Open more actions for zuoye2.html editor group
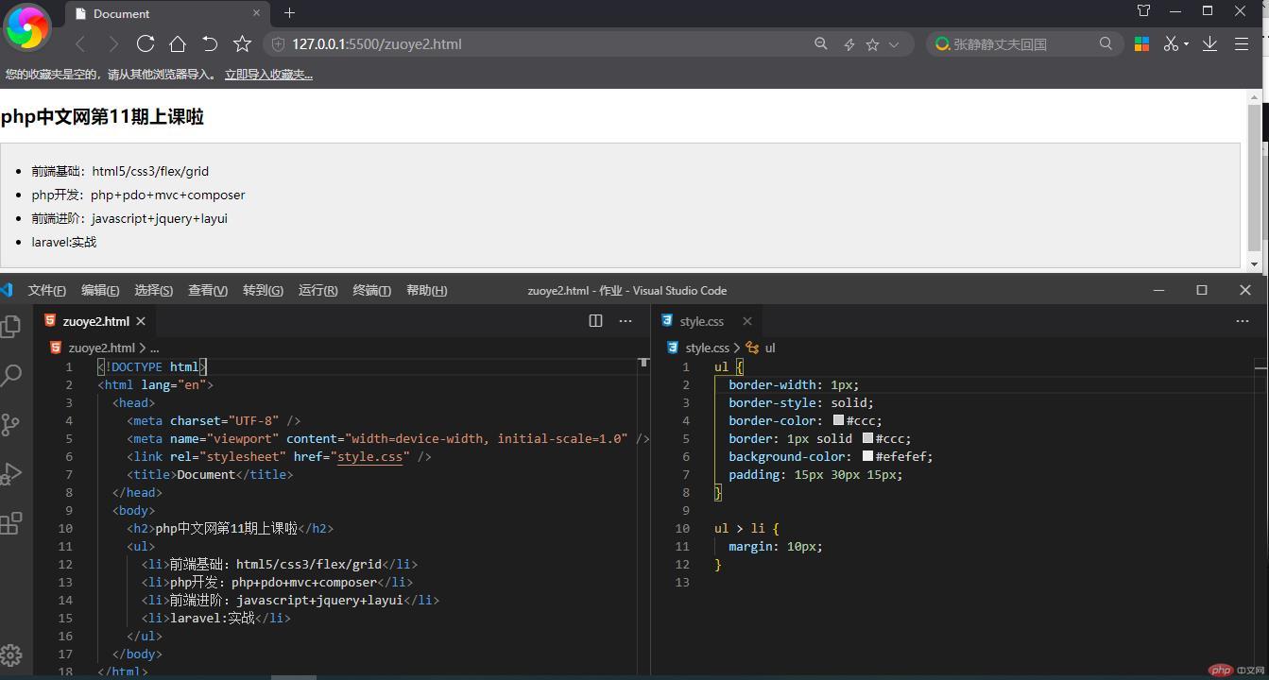The image size is (1269, 680). (x=626, y=321)
